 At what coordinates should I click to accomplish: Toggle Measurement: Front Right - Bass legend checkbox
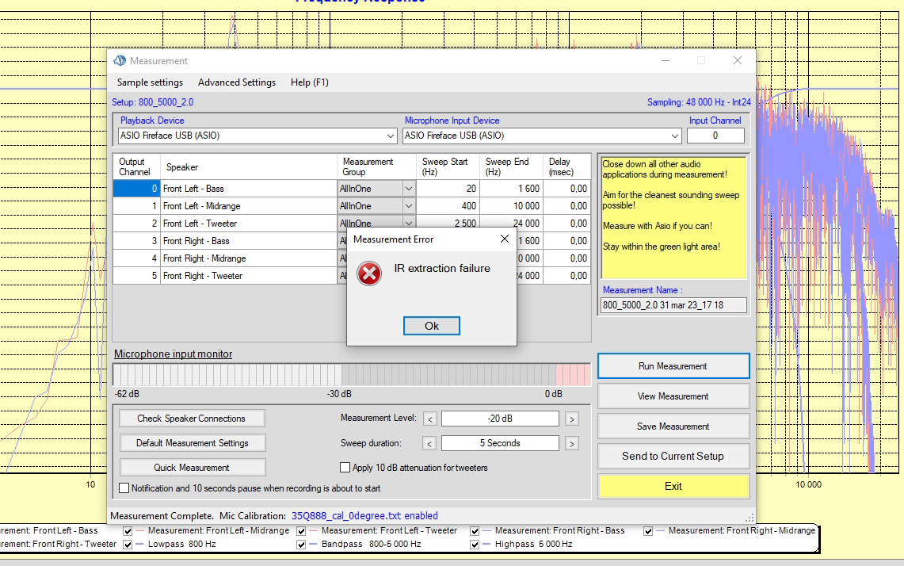coord(475,531)
